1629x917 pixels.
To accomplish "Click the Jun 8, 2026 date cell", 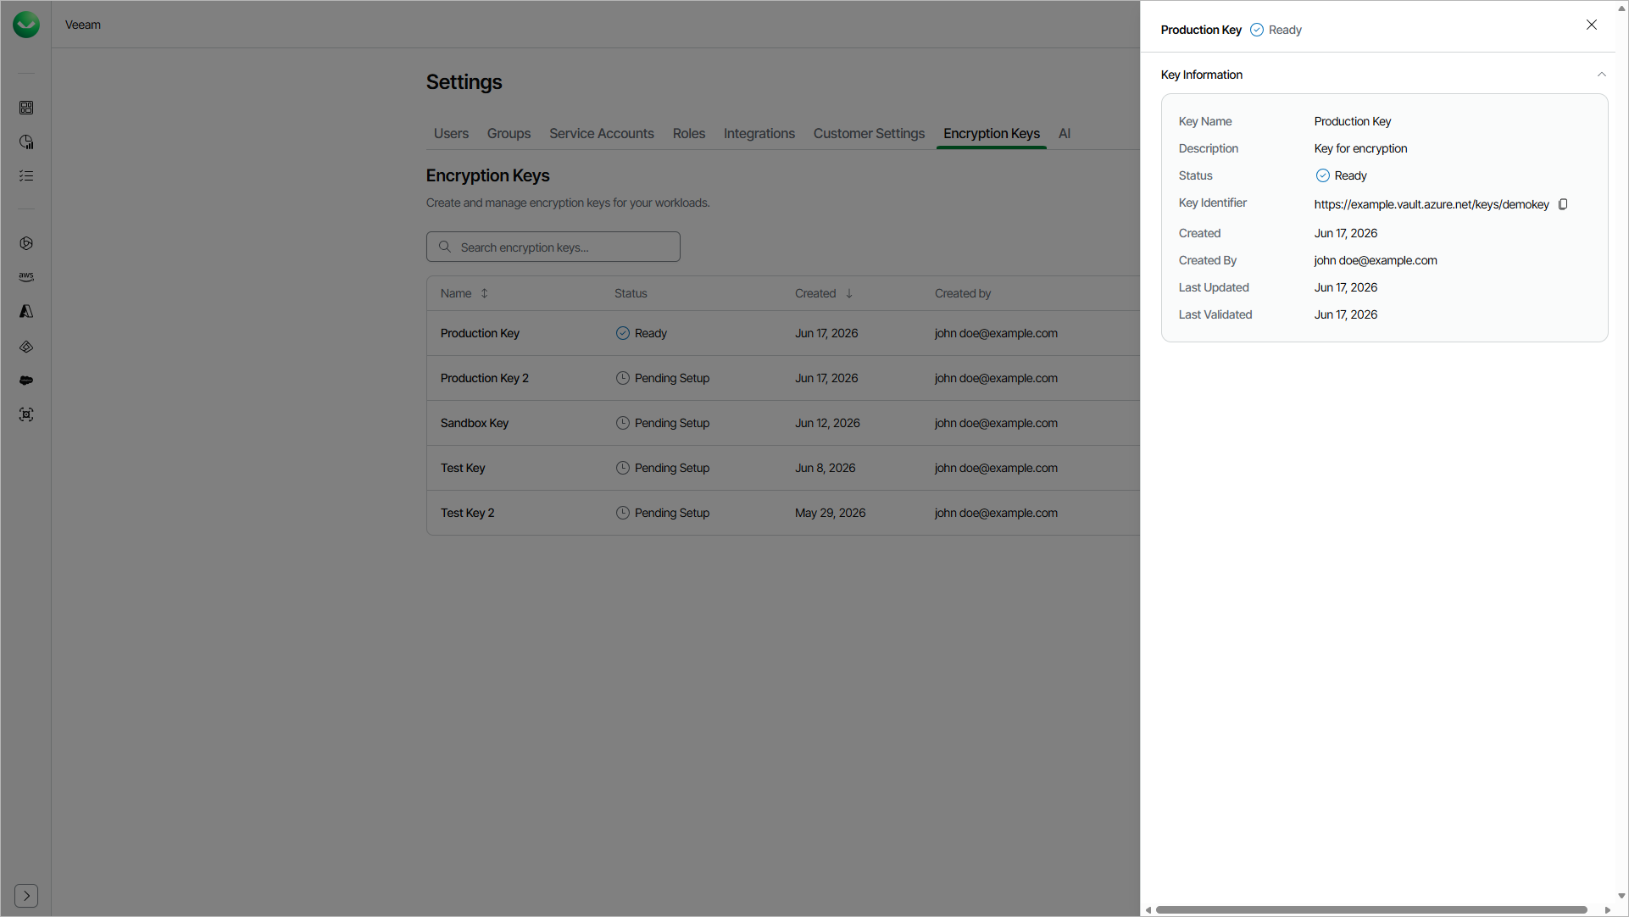I will click(x=825, y=468).
